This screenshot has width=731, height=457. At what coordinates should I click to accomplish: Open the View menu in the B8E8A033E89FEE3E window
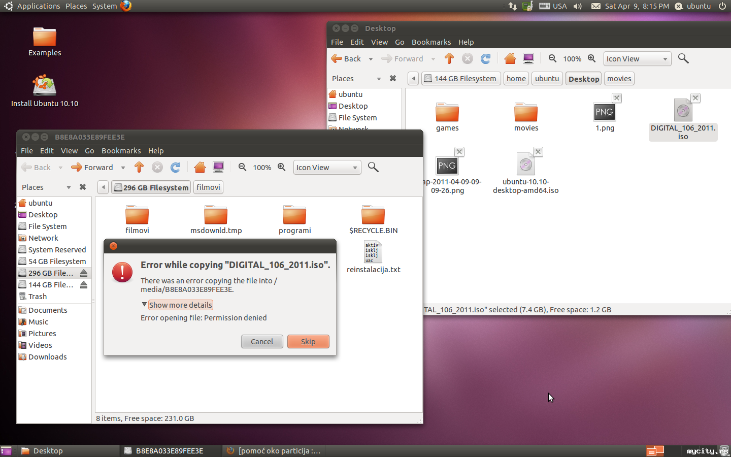pos(69,151)
